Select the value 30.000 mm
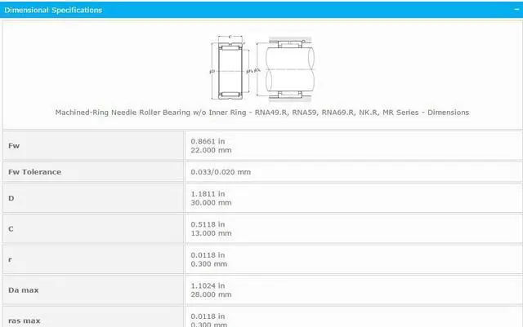The height and width of the screenshot is (327, 523). (211, 203)
